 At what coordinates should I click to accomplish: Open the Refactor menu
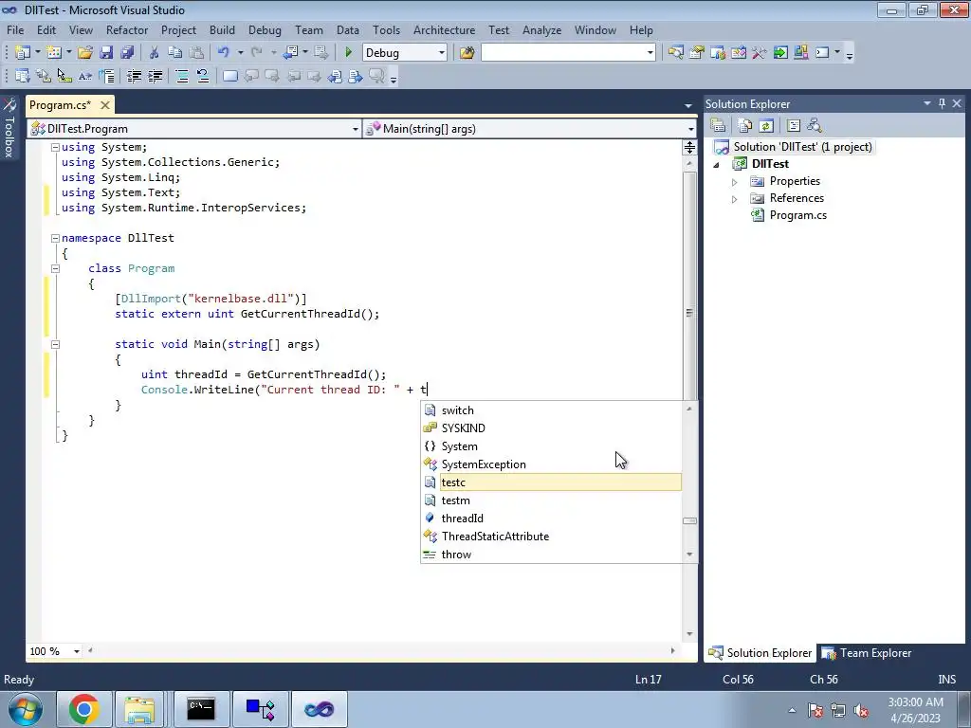click(127, 29)
